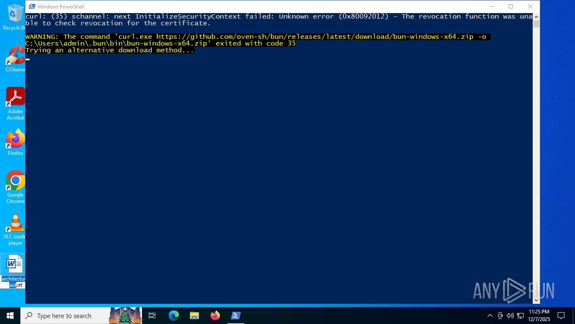Open File Explorer from the taskbar
575x324 pixels.
pyautogui.click(x=194, y=316)
